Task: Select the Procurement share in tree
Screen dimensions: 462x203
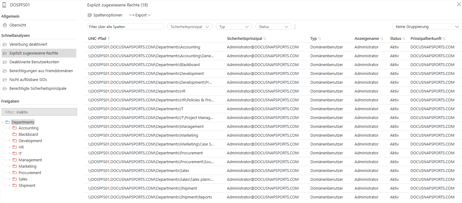Action: (30, 173)
